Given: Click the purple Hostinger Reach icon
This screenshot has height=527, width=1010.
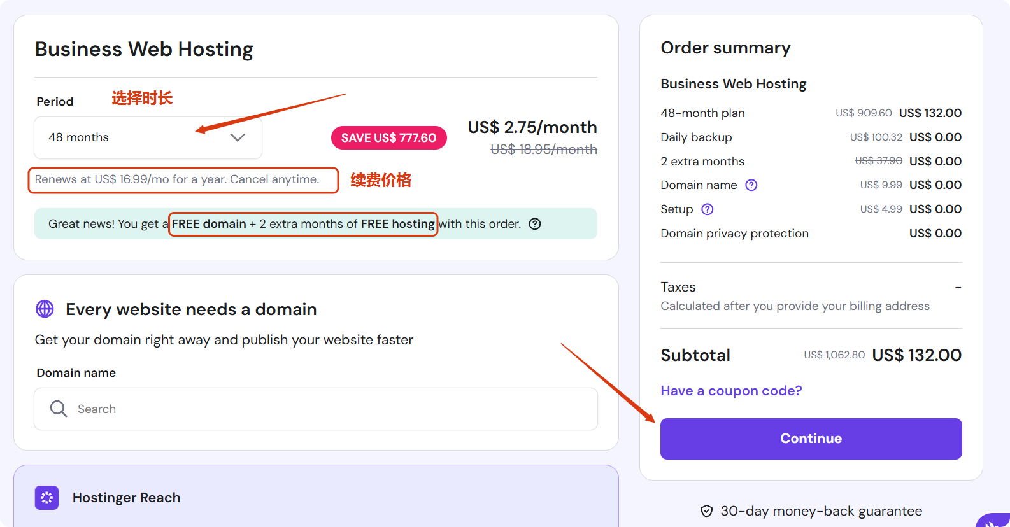Looking at the screenshot, I should point(46,498).
